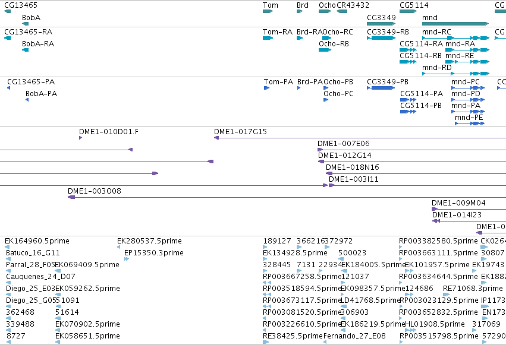Select the EK164960.5prime insertion label
The width and height of the screenshot is (506, 345).
pos(37,241)
